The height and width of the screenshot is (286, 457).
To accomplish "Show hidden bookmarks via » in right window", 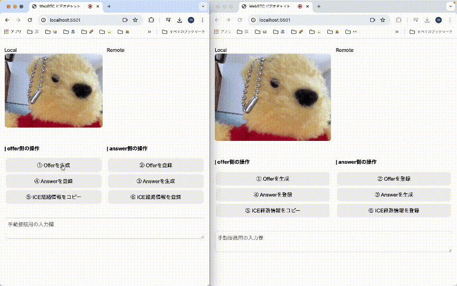I will [397, 32].
